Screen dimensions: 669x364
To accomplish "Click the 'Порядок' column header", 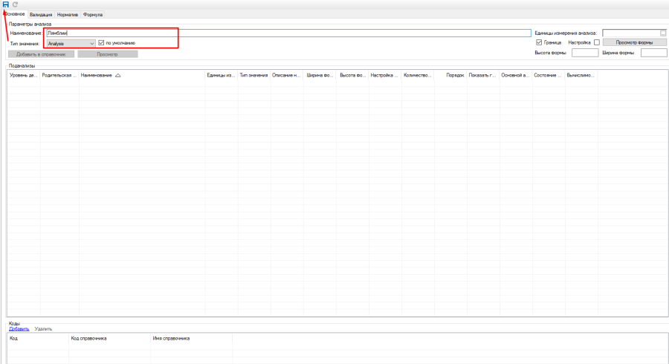I will pos(450,76).
